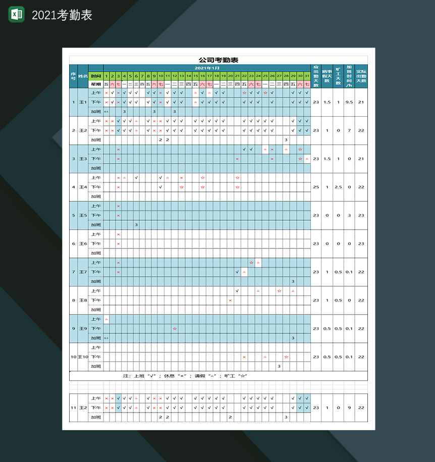Viewport: 435px width, 462px height.
Task: Click the × mark in 王8's 下午 row
Action: [x=230, y=300]
